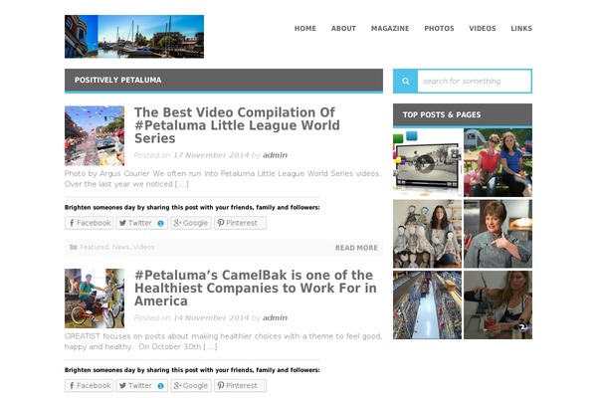
Task: Open the Little League World Series post title
Action: (x=237, y=125)
